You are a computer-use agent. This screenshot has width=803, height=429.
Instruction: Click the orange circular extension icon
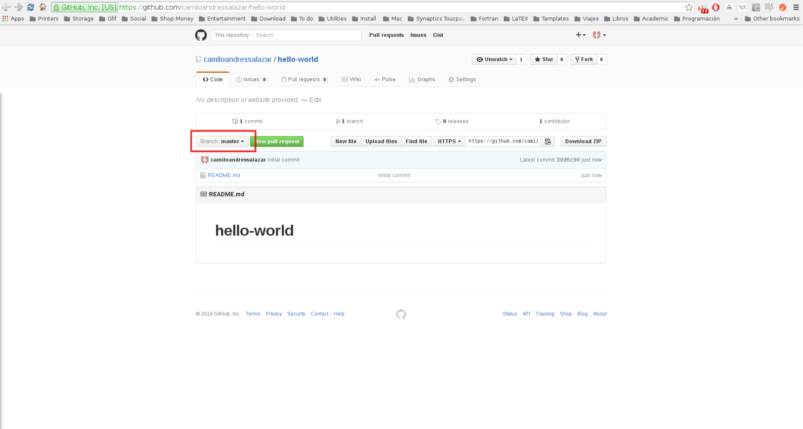point(782,7)
